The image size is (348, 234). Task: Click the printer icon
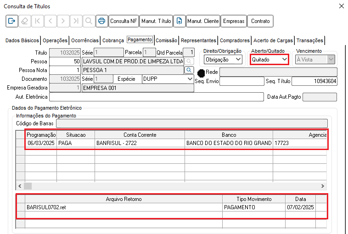click(x=102, y=21)
